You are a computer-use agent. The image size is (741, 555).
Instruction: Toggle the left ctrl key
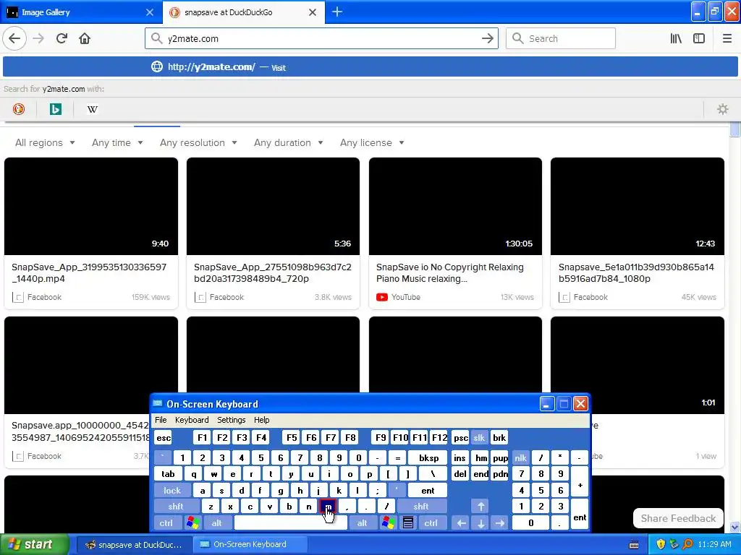pyautogui.click(x=166, y=522)
